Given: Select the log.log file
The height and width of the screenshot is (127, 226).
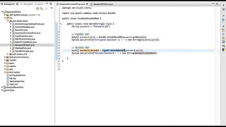Looking at the screenshot, I should coord(12,78).
